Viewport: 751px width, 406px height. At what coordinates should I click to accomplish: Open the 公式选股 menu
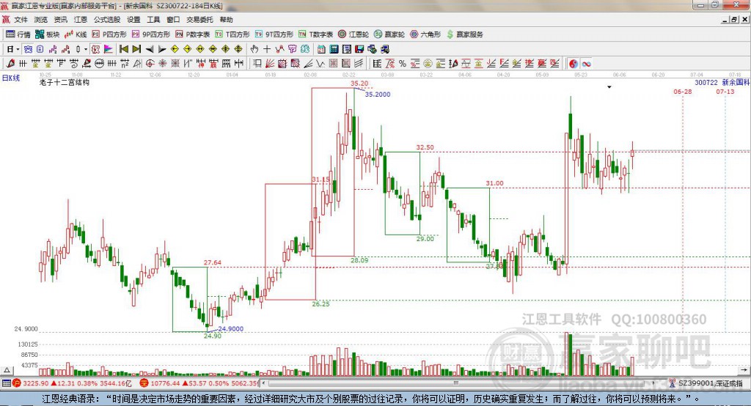point(107,20)
